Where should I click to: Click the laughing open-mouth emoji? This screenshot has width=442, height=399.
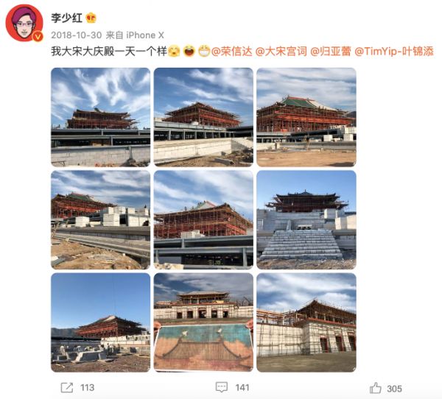(x=189, y=52)
